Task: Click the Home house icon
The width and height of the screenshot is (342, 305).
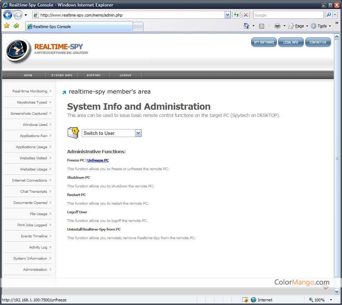Action: click(x=246, y=26)
